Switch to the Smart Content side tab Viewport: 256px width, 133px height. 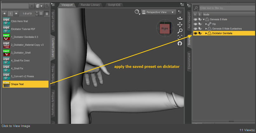coord(53,21)
